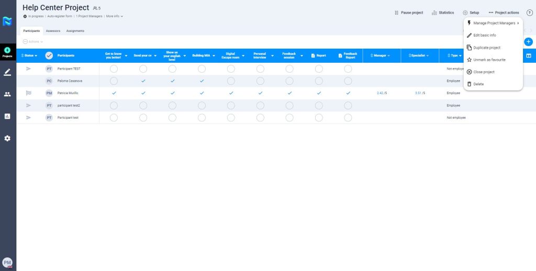Open the people icon in sidebar
This screenshot has width=536, height=271.
pos(7,94)
